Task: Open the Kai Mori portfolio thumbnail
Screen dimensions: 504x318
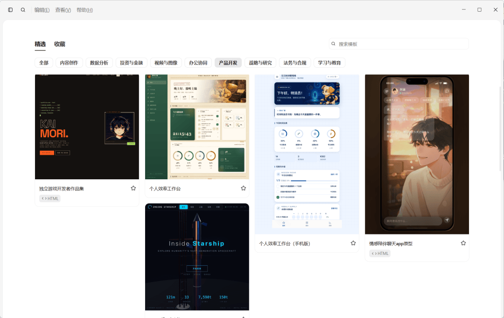Action: point(87,127)
